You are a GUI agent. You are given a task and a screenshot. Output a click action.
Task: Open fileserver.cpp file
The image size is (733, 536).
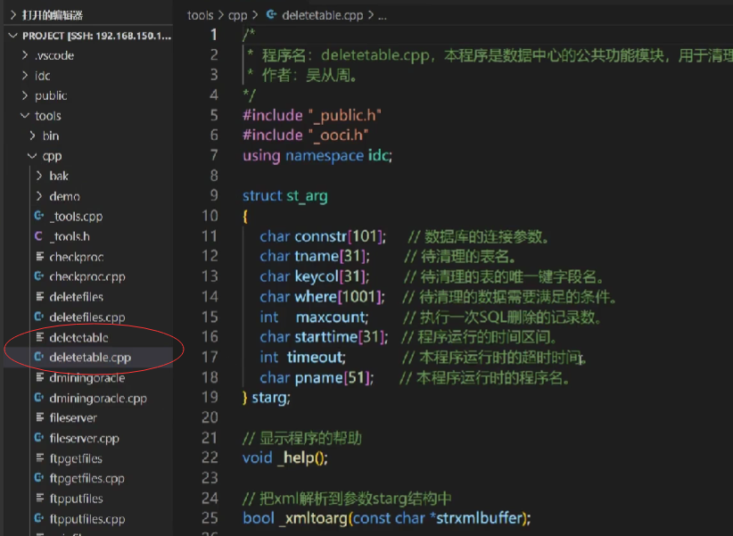tap(85, 438)
